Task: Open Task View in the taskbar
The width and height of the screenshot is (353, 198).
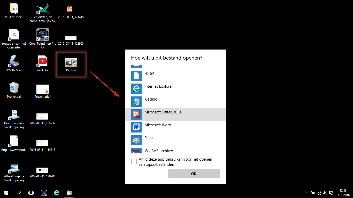Action: pyautogui.click(x=31, y=193)
